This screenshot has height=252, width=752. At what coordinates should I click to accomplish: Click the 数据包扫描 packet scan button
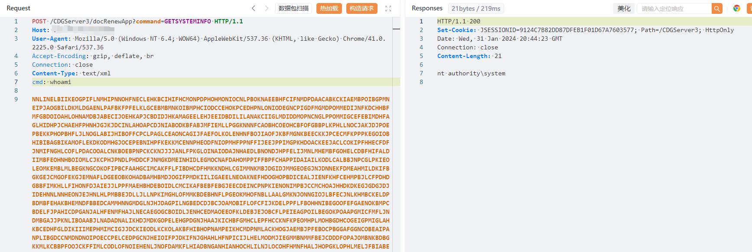[293, 8]
